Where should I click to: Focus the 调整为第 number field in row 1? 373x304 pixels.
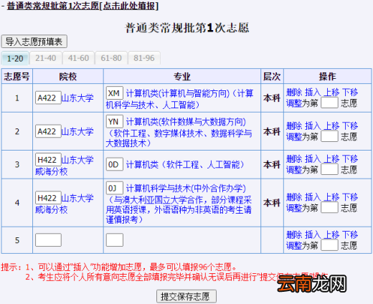[x=329, y=103]
